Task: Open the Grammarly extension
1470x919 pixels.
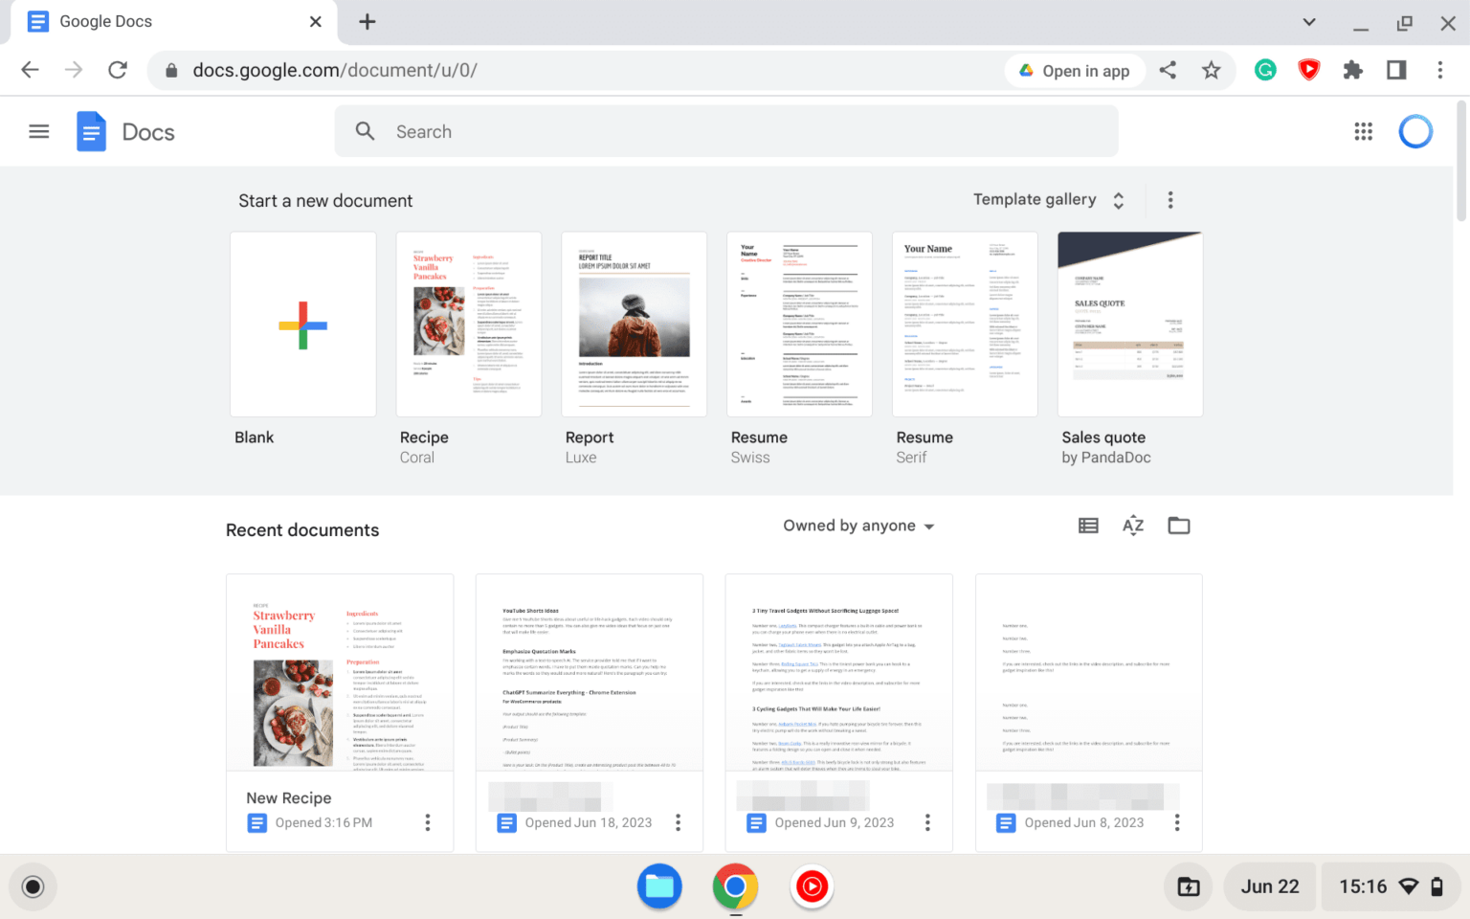Action: [1265, 70]
